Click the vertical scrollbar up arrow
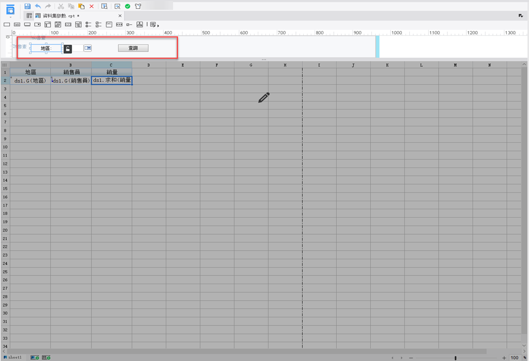The height and width of the screenshot is (361, 529). point(524,64)
